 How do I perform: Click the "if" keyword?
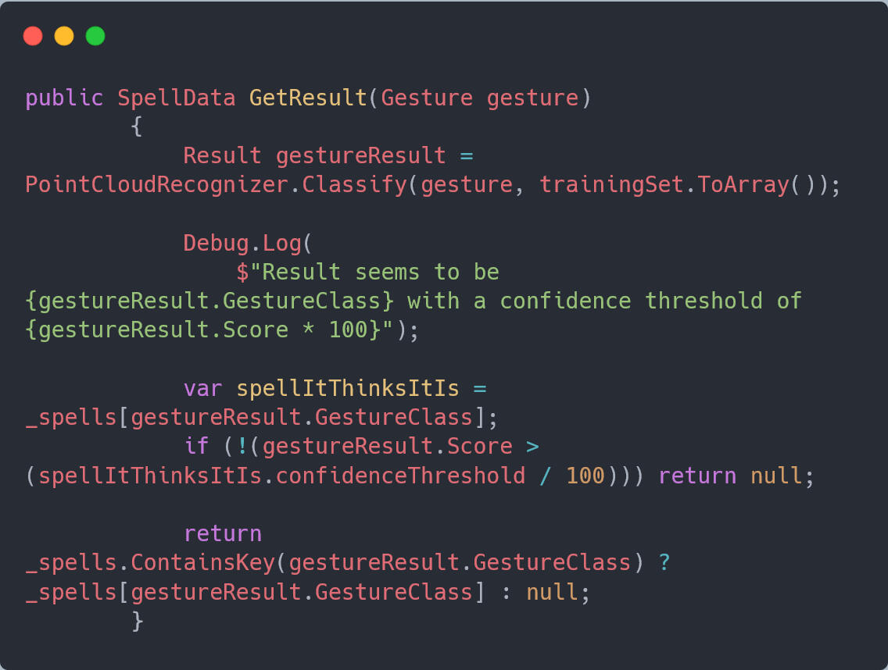click(196, 446)
